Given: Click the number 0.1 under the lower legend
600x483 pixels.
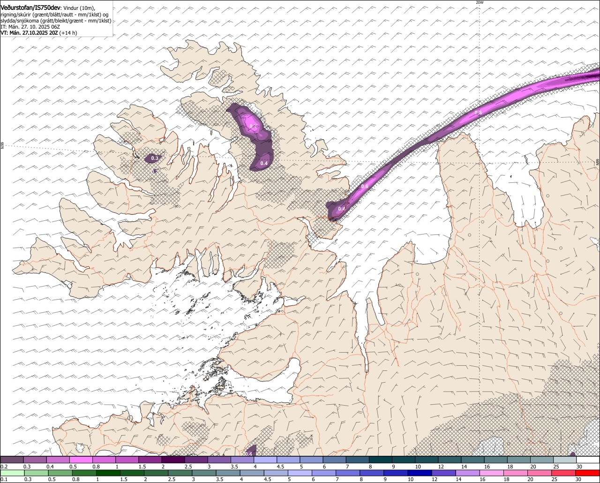Looking at the screenshot, I should 4,479.
